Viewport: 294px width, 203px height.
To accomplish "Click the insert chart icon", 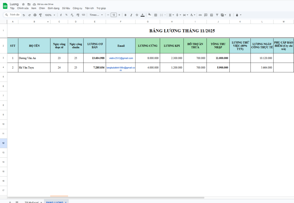I will coord(211,15).
